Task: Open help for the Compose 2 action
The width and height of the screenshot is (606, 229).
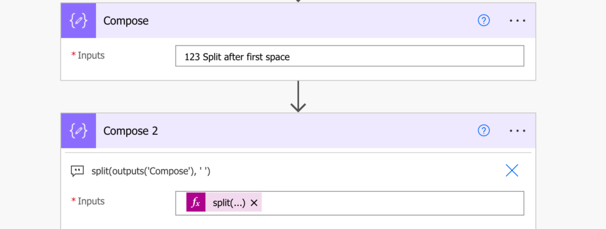Action: tap(484, 131)
